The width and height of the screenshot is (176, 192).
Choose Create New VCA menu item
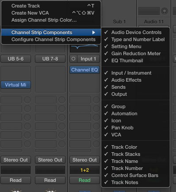51,13
